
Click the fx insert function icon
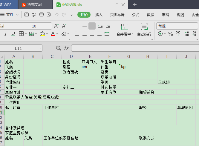66,48
